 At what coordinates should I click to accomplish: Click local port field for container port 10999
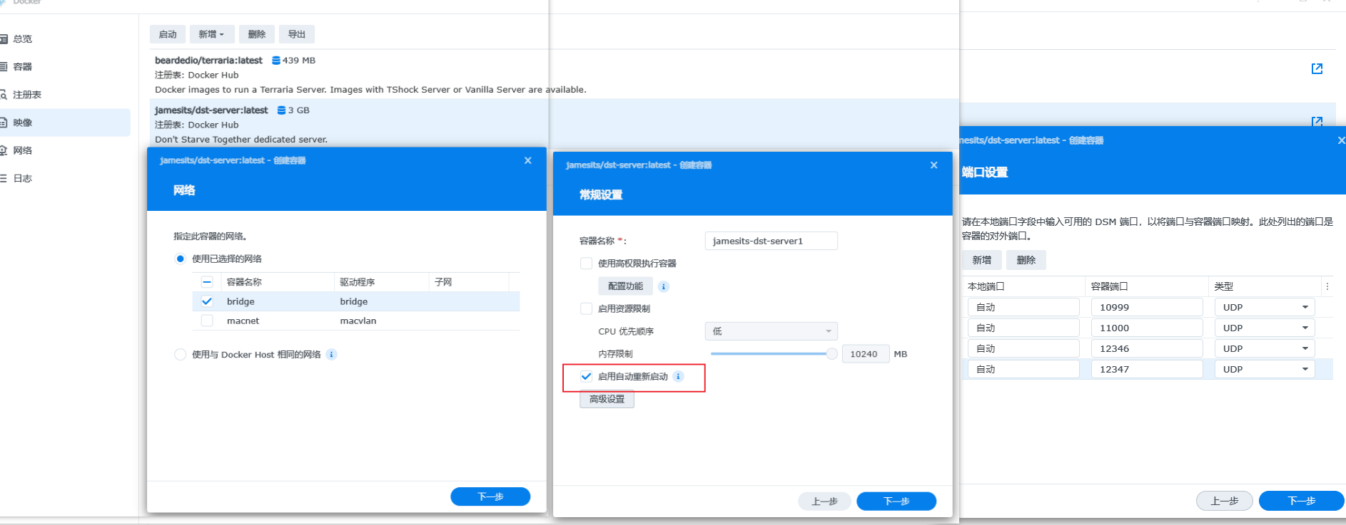coord(1023,307)
